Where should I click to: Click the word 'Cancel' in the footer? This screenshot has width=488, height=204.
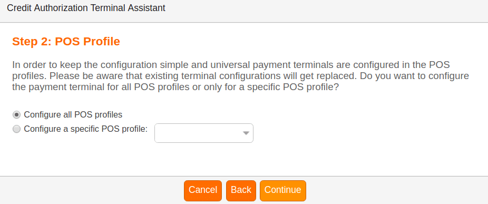(203, 190)
